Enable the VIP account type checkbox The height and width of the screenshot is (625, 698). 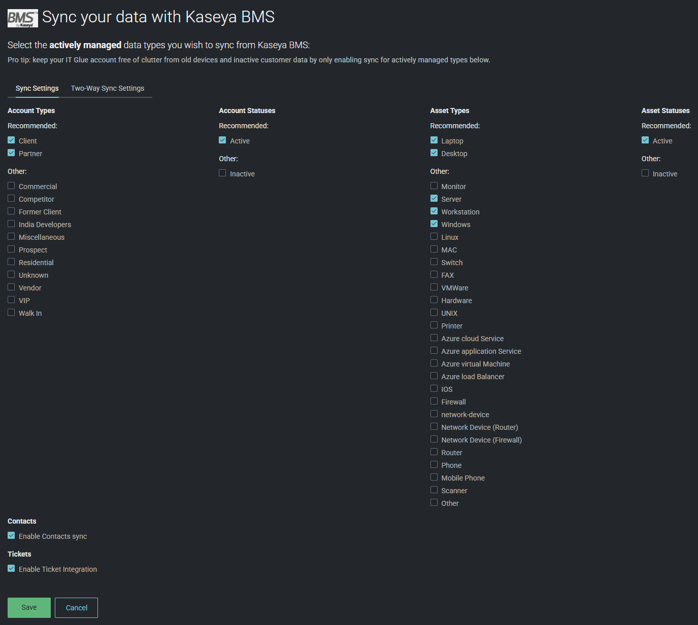(x=11, y=300)
